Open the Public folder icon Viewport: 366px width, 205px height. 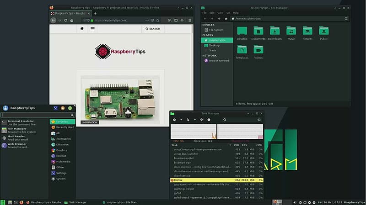(324, 33)
